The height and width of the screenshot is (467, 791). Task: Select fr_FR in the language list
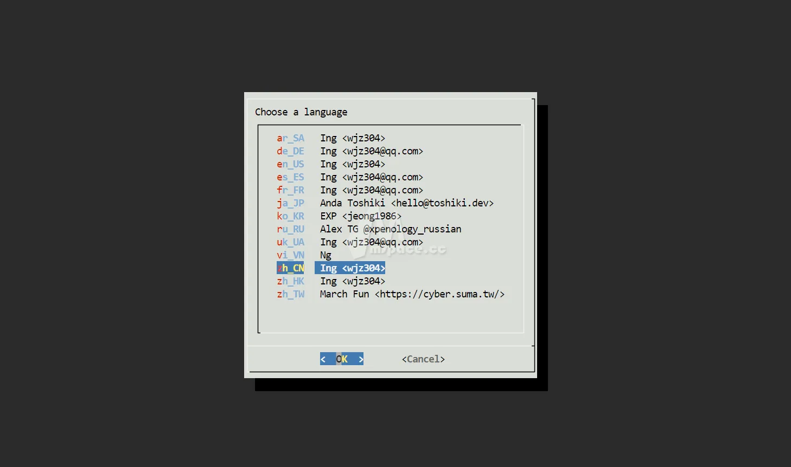pos(290,190)
